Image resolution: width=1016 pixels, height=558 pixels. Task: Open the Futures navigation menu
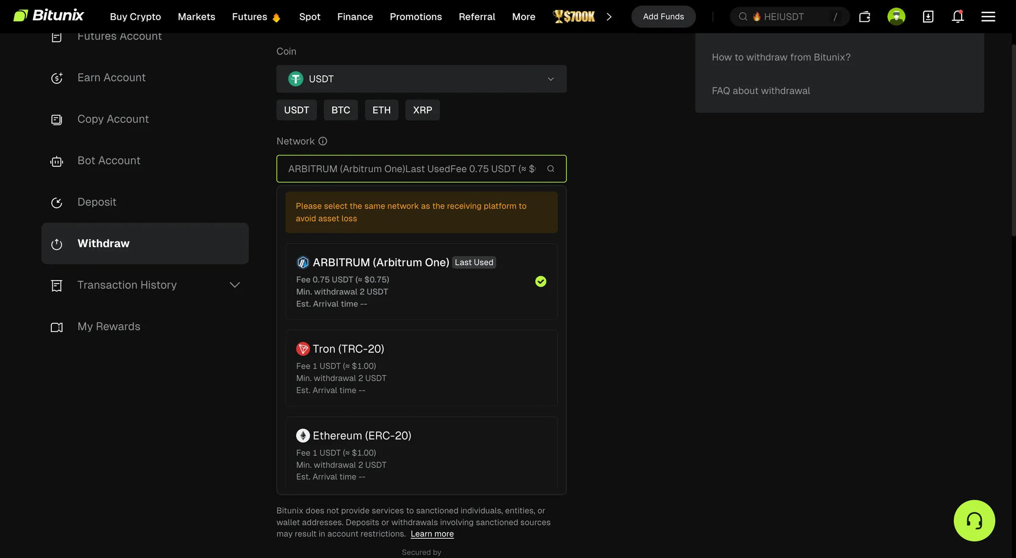(249, 17)
